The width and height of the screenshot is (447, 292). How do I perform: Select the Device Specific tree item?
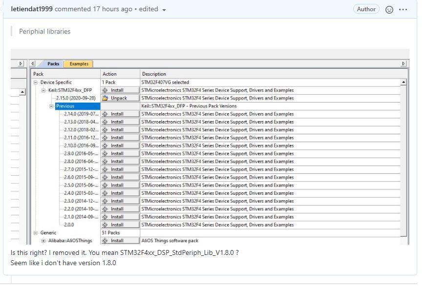(x=56, y=83)
